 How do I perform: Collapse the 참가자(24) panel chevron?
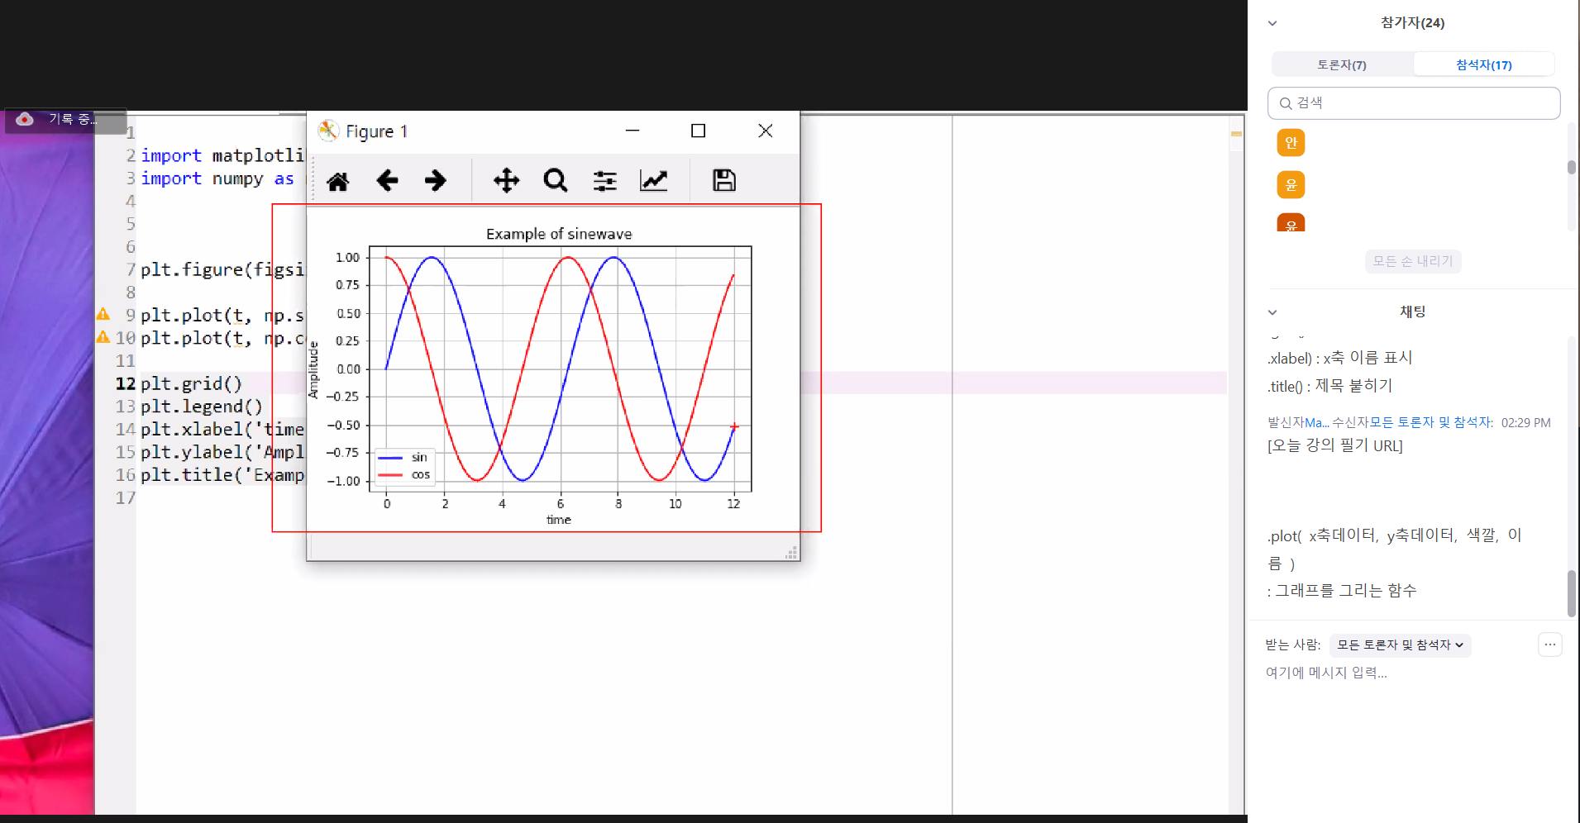[x=1272, y=23]
